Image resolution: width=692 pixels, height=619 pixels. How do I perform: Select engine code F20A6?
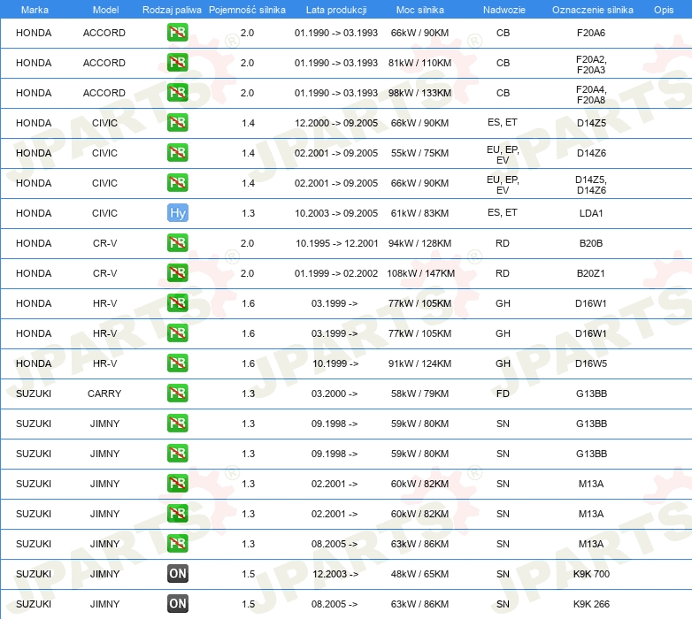(x=591, y=33)
